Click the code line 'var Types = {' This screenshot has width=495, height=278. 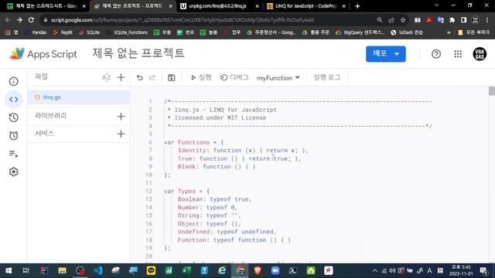[x=186, y=191]
